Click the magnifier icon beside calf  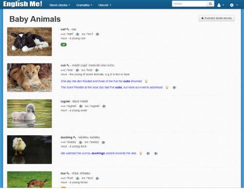[68, 29]
